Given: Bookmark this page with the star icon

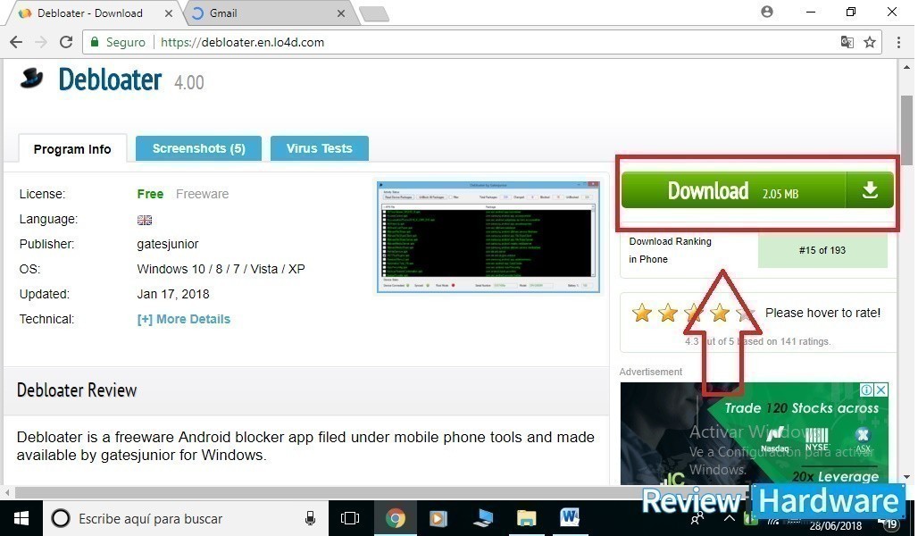Looking at the screenshot, I should (870, 42).
